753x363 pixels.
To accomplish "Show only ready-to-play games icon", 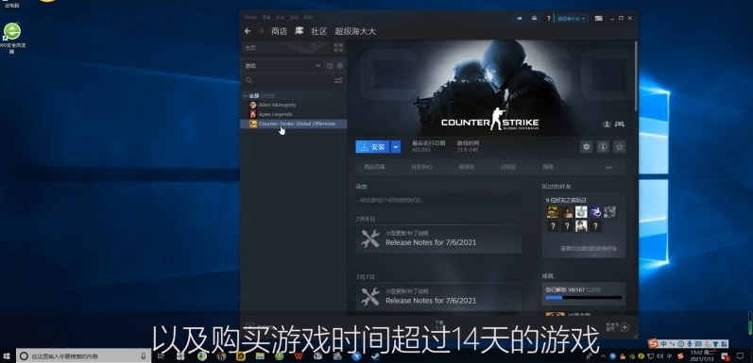I will point(340,66).
